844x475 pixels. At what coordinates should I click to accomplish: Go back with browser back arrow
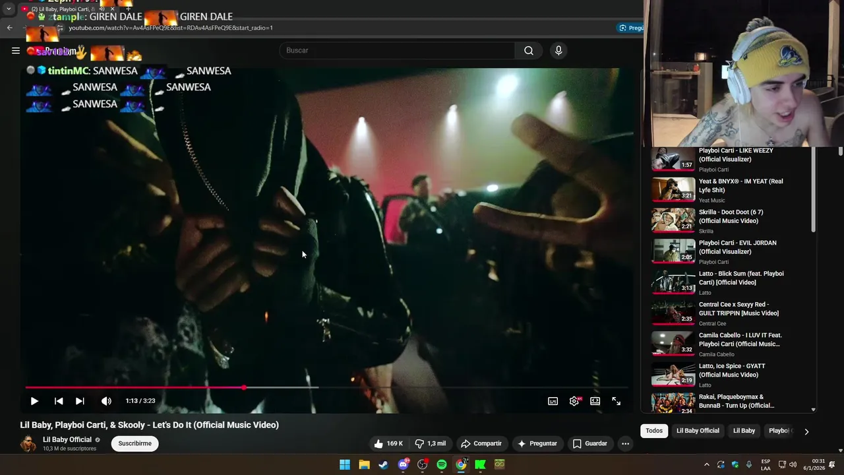[9, 28]
